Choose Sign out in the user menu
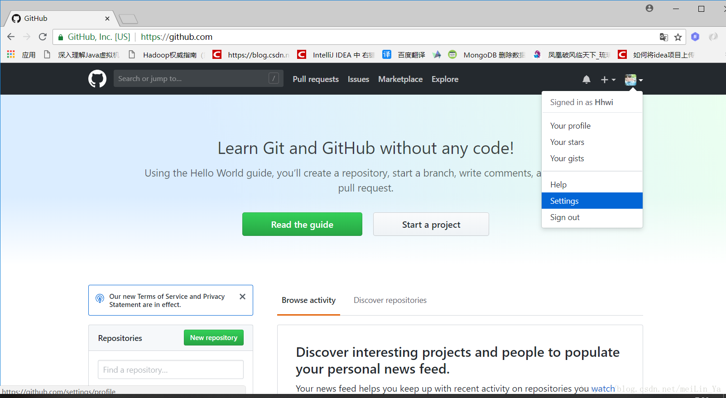Viewport: 726px width, 398px height. pos(592,217)
